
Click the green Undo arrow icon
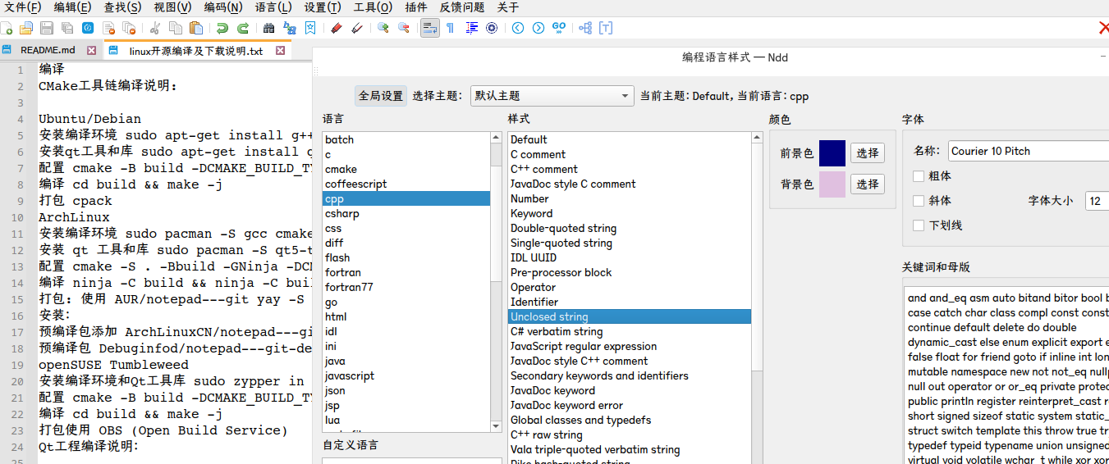[222, 28]
